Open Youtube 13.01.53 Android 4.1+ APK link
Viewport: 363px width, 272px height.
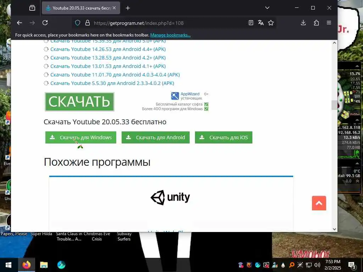coord(108,66)
